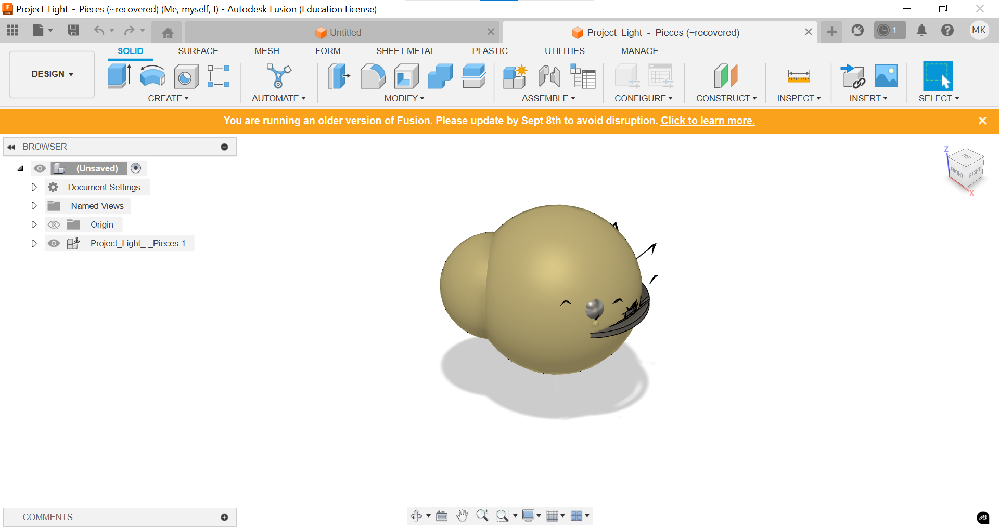Go to the Home tab icon
The width and height of the screenshot is (999, 530).
tap(168, 33)
